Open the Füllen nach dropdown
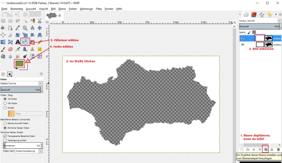The height and width of the screenshot is (163, 282). (29, 151)
